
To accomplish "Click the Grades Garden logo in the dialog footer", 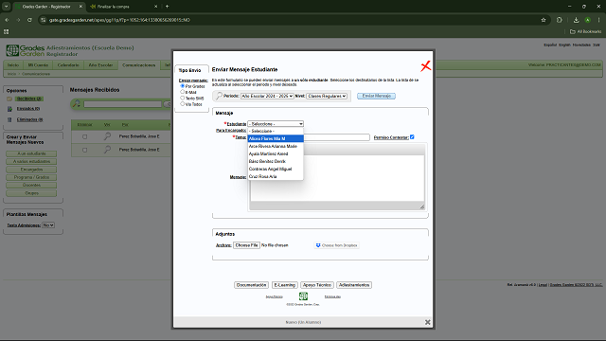I will coord(303,296).
